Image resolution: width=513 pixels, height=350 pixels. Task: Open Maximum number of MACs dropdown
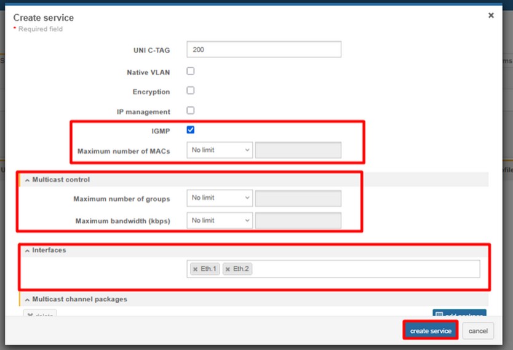click(x=220, y=150)
